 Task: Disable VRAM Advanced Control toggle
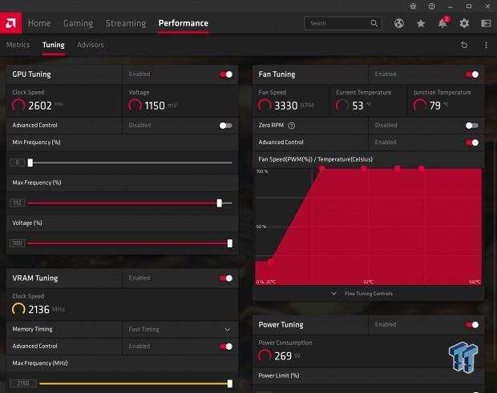pos(226,347)
